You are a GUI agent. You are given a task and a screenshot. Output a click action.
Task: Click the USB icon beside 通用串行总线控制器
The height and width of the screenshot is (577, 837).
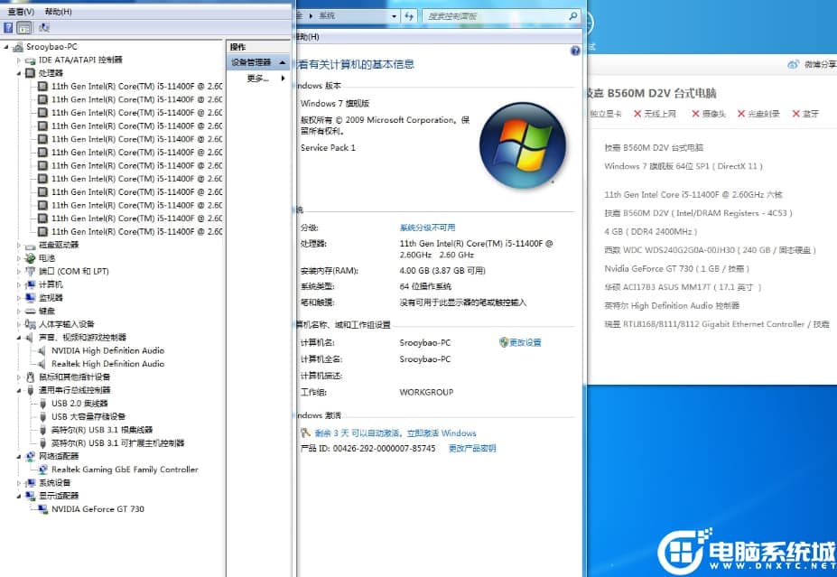31,390
